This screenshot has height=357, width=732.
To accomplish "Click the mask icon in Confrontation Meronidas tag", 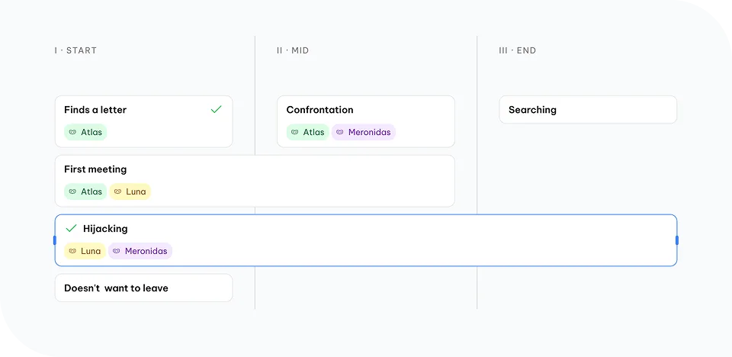I will click(x=340, y=132).
